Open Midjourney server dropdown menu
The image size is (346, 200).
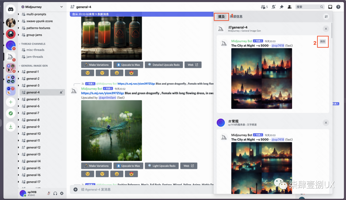[x=61, y=7]
